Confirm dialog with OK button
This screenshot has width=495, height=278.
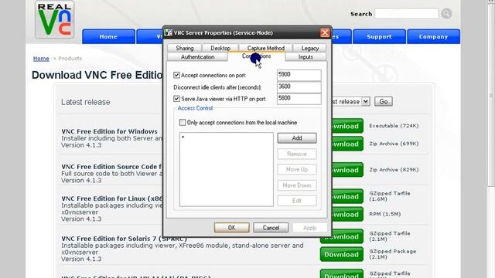231,228
